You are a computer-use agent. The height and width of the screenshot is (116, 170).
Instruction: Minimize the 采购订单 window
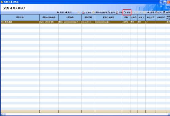pyautogui.click(x=161, y=2)
